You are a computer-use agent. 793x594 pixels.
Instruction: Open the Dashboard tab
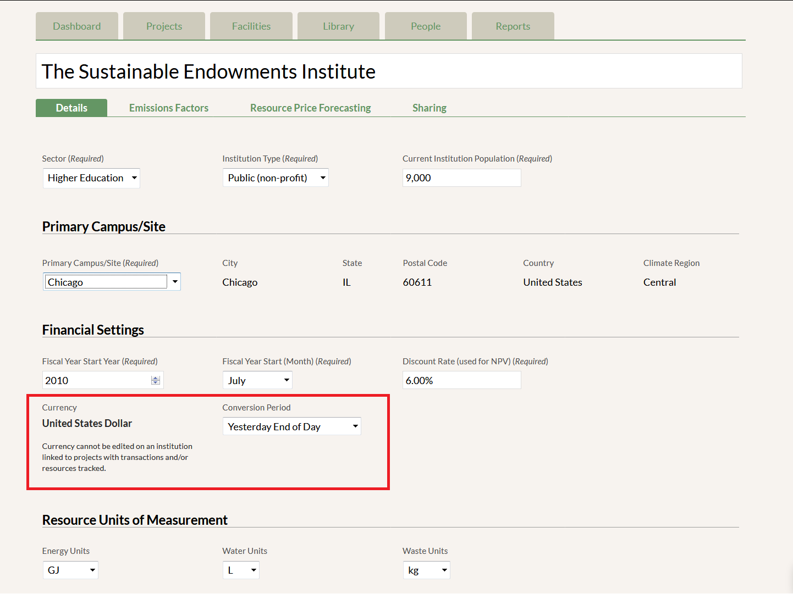(x=77, y=26)
